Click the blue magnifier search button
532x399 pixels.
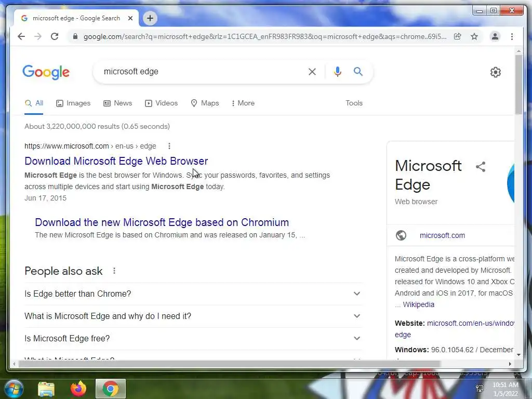[358, 72]
